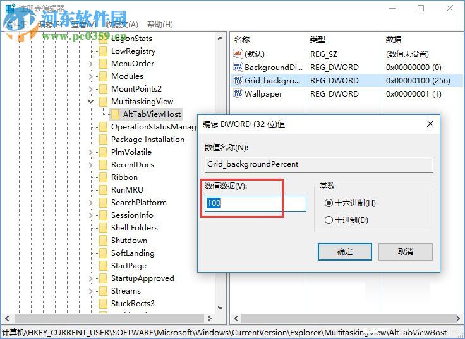465x339 pixels.
Task: Expand the SessionInfo tree node
Action: click(x=91, y=215)
